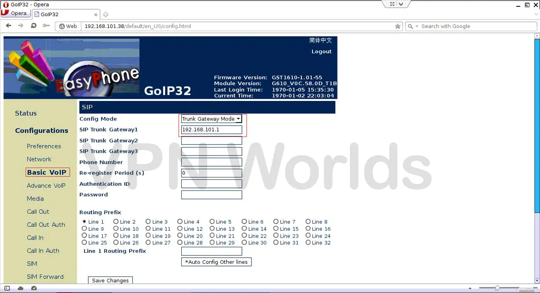The width and height of the screenshot is (540, 293).
Task: Select the Line 32 radio button
Action: click(x=307, y=243)
